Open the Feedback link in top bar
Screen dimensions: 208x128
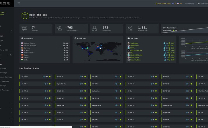191,3
